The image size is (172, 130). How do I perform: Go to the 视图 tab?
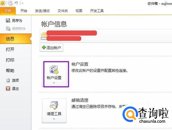pyautogui.click(x=79, y=11)
